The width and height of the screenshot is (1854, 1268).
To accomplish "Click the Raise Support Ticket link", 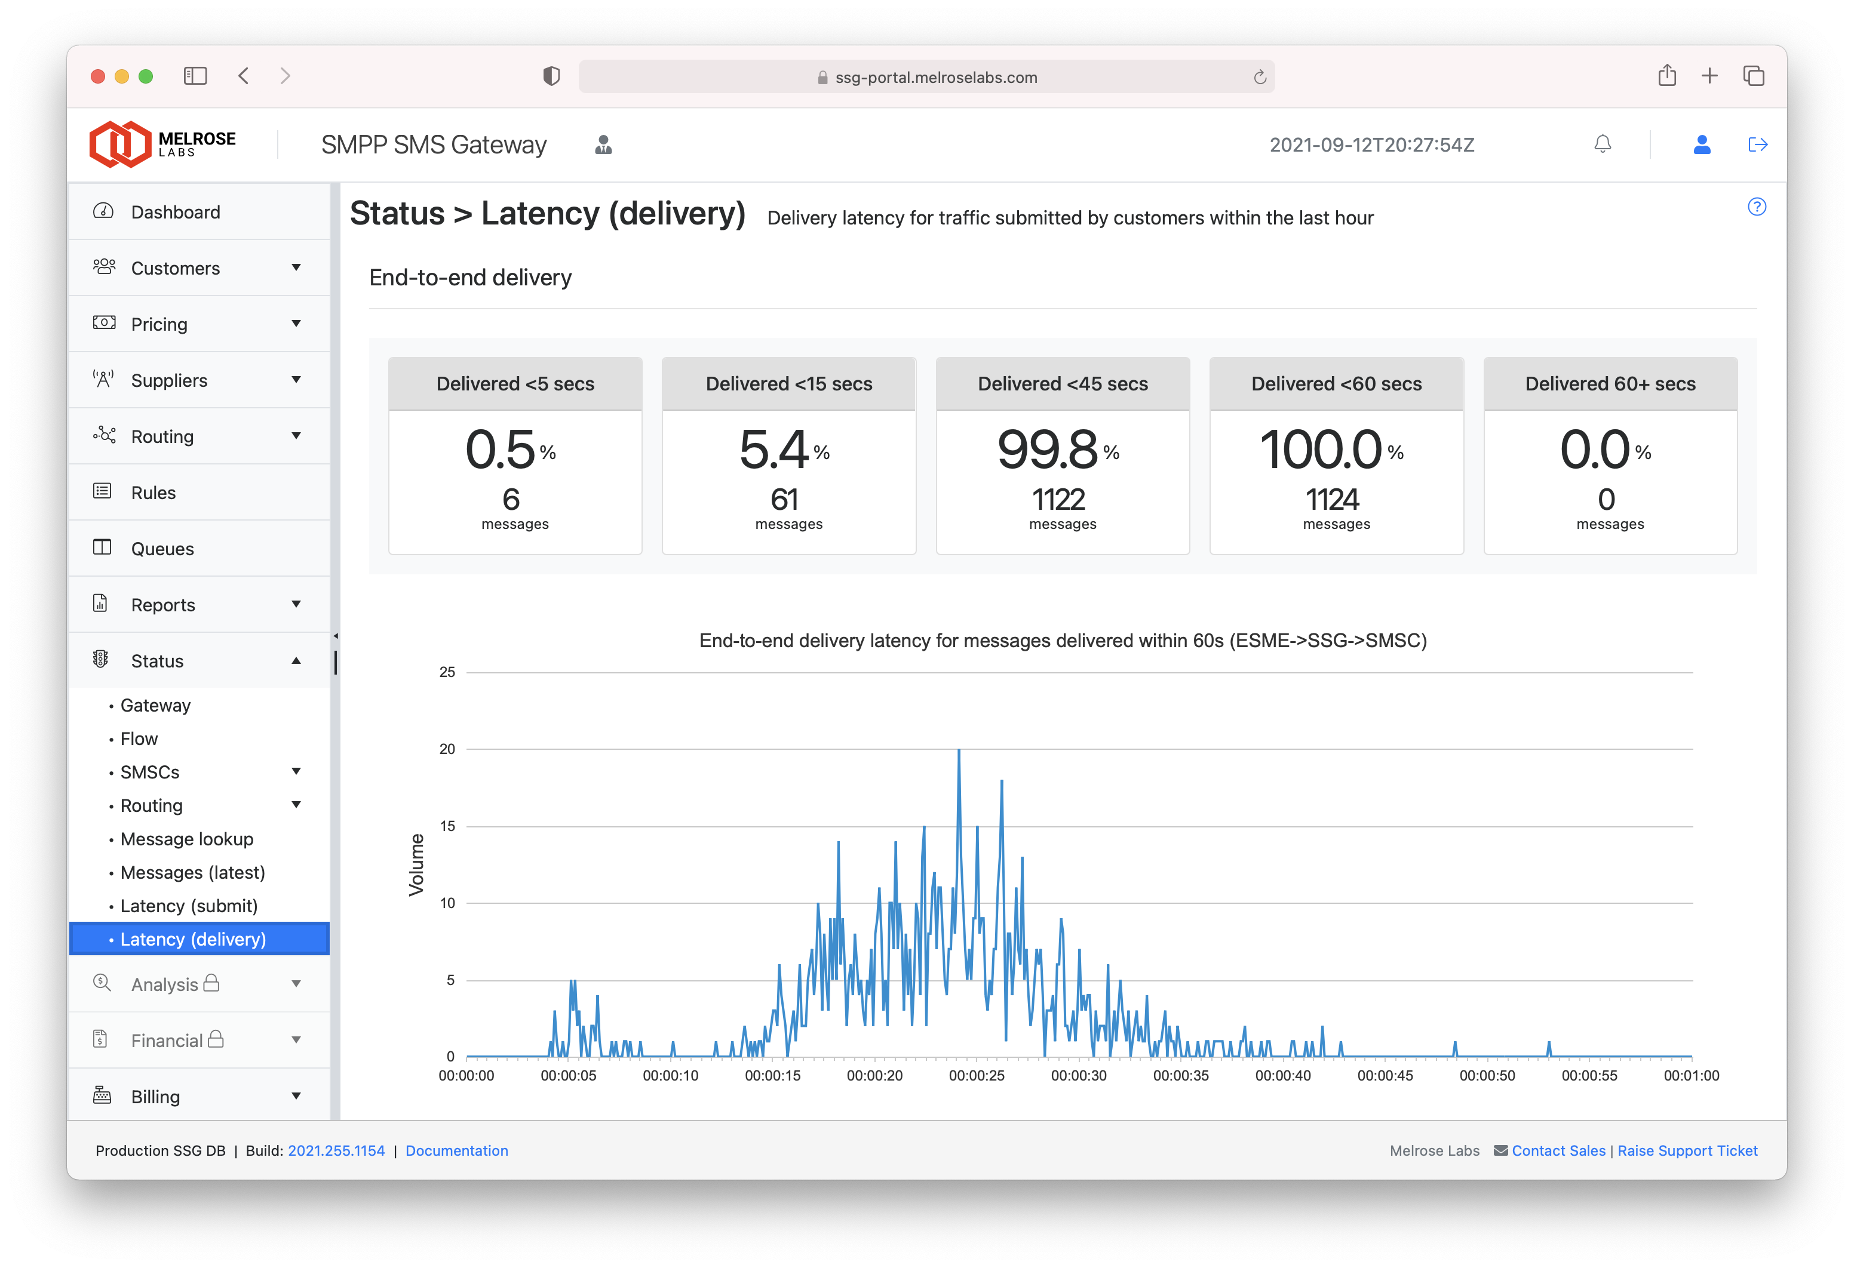I will pyautogui.click(x=1687, y=1151).
